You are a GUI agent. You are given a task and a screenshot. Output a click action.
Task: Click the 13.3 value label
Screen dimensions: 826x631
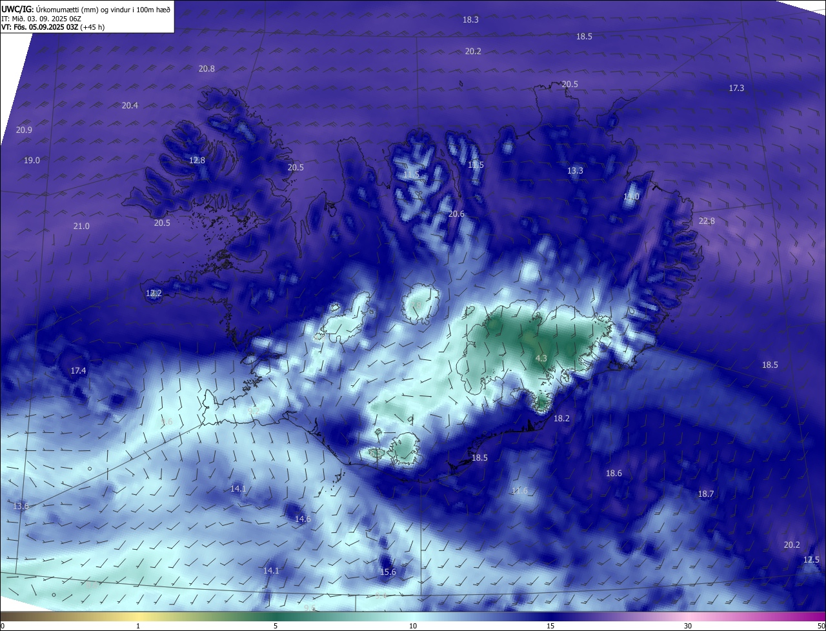(575, 171)
